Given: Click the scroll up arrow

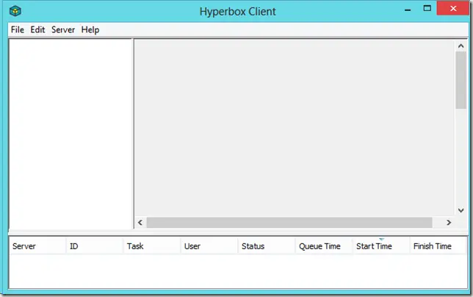Looking at the screenshot, I should pyautogui.click(x=461, y=46).
